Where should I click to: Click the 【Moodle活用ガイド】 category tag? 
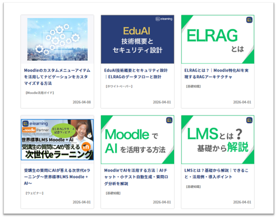tap(40, 93)
